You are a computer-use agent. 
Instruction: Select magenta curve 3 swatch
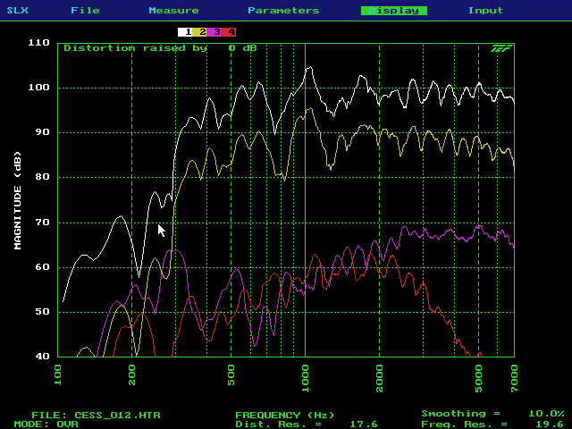tap(214, 32)
